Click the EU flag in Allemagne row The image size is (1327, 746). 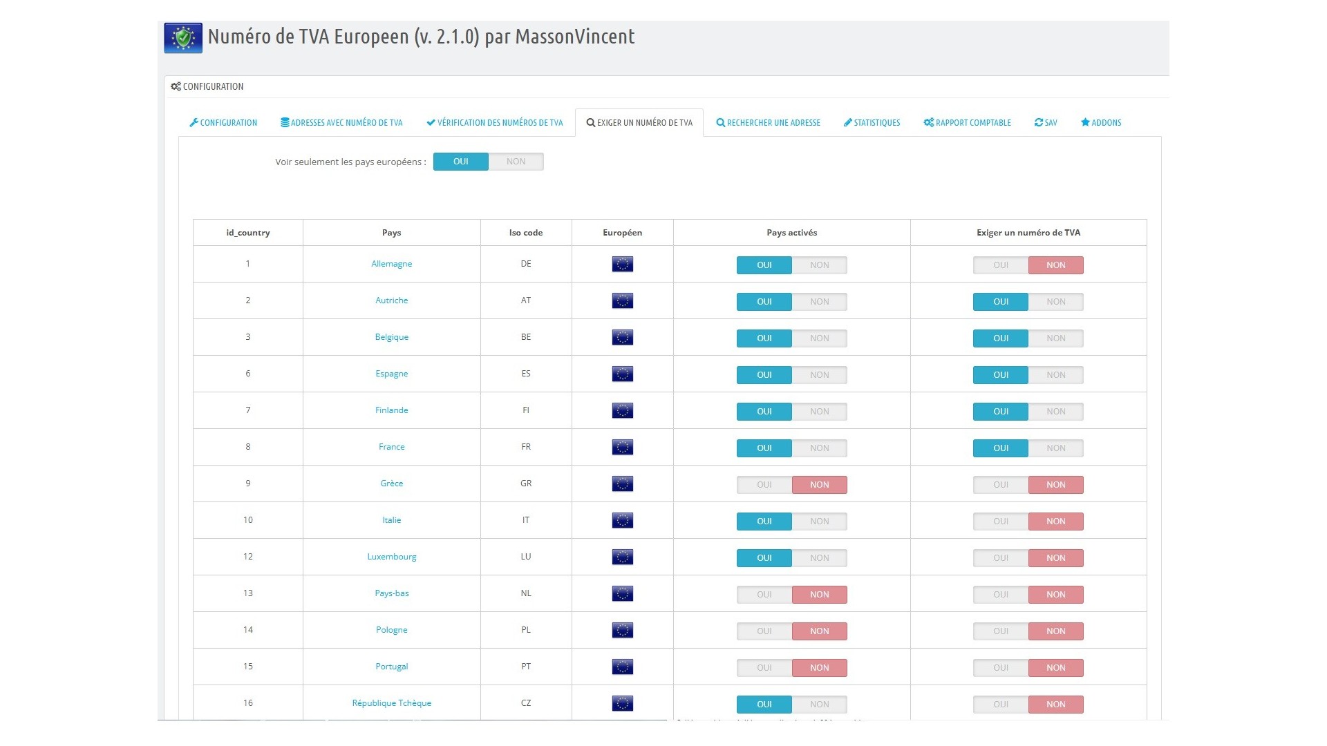coord(622,265)
